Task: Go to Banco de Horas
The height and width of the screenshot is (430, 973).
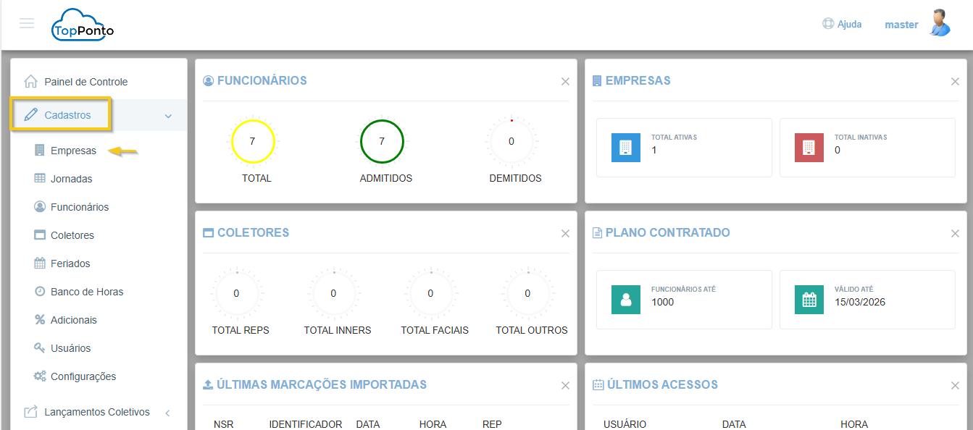Action: [x=86, y=292]
